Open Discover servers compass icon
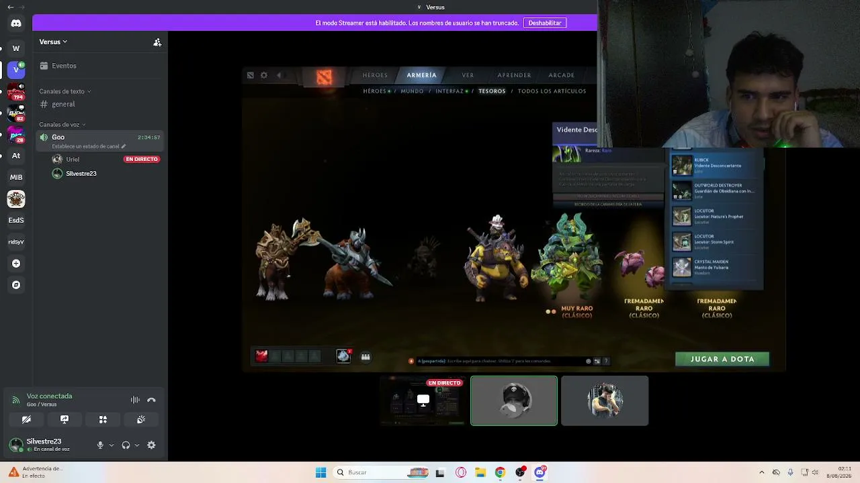860x483 pixels. [16, 285]
